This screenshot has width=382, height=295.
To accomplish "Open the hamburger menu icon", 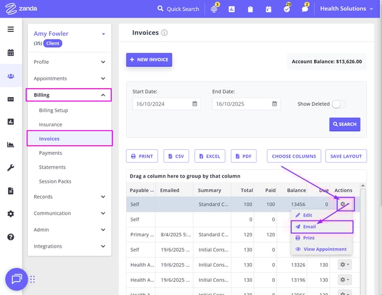I will pos(11,29).
